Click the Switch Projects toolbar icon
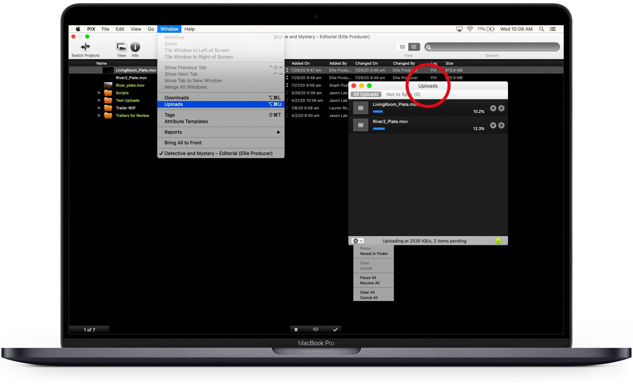 (x=85, y=47)
